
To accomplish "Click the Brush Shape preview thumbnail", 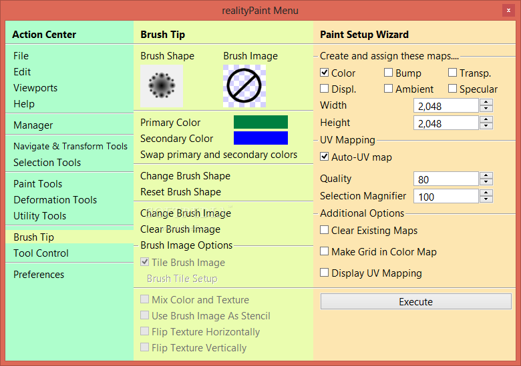I will 162,86.
